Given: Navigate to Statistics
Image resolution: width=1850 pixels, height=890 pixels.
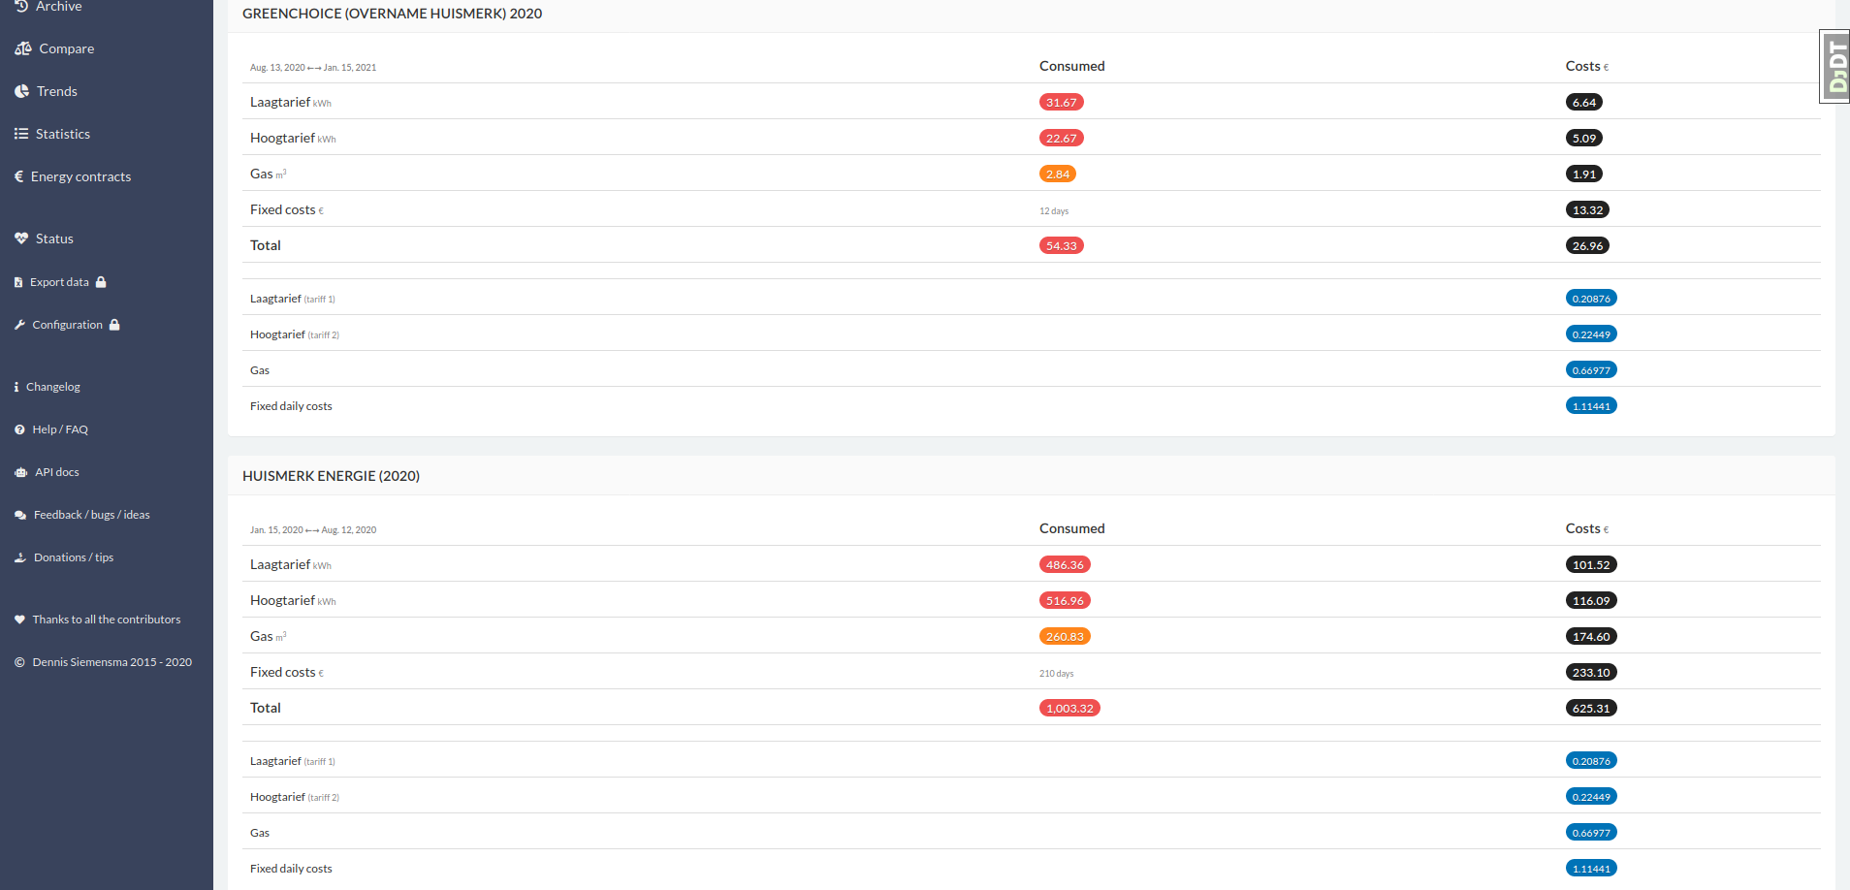Looking at the screenshot, I should tap(63, 134).
